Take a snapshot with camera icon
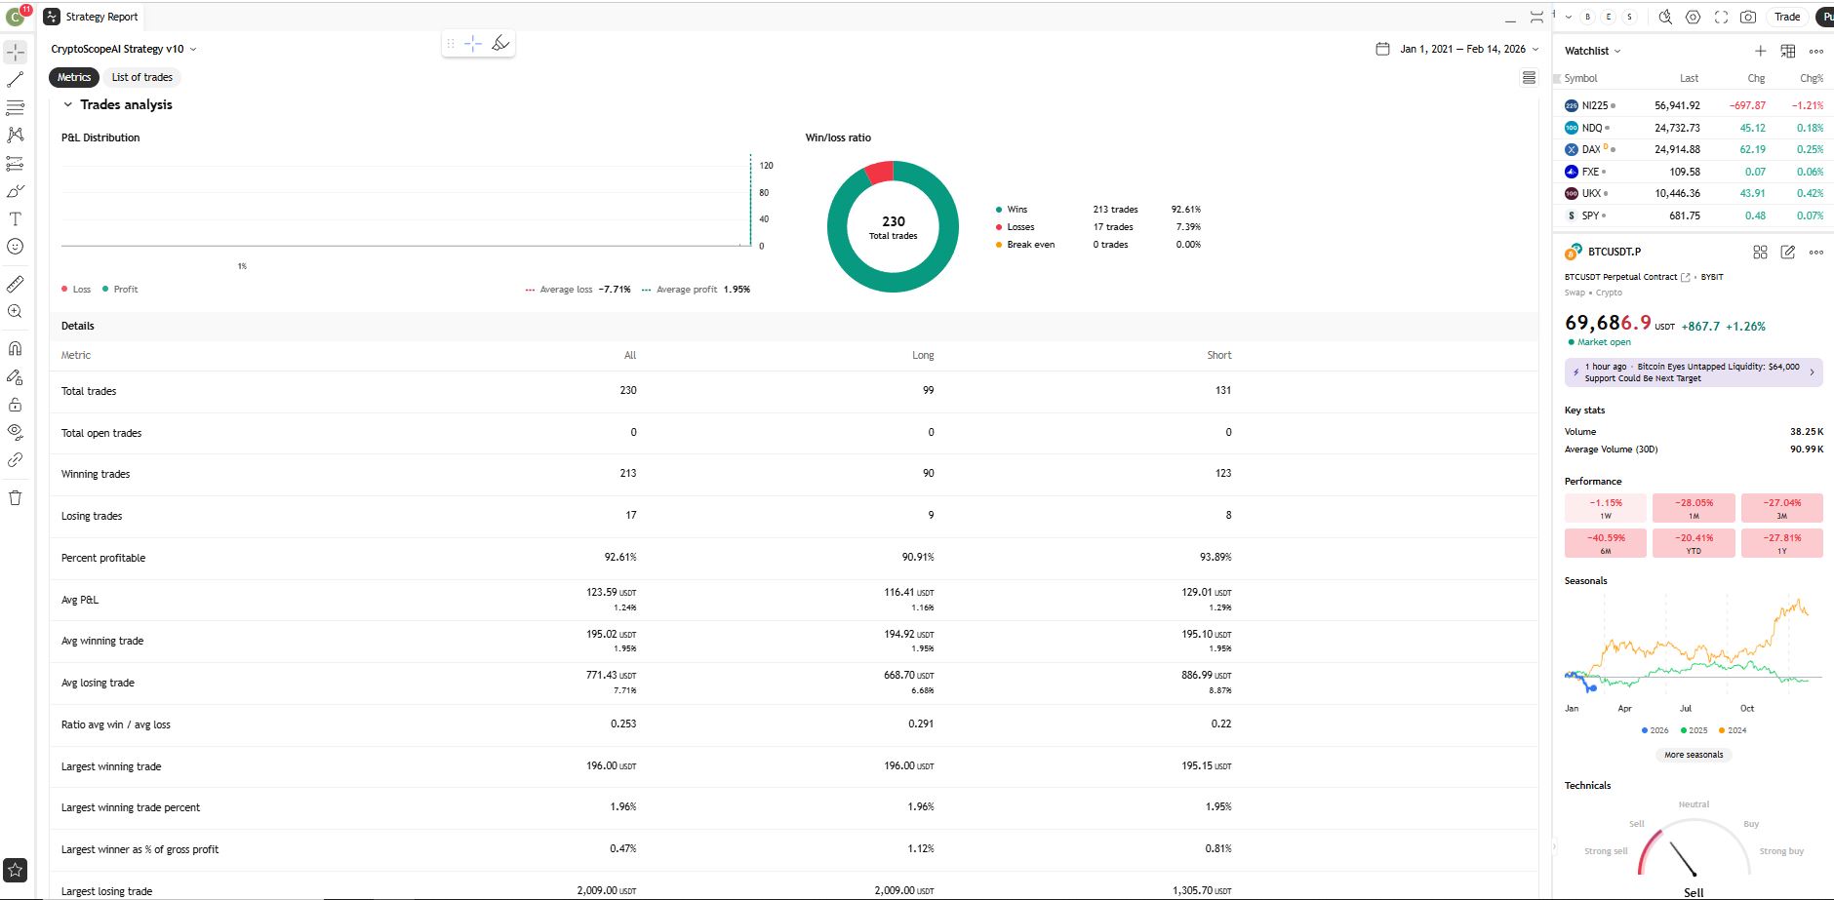This screenshot has height=900, width=1834. coord(1748,17)
